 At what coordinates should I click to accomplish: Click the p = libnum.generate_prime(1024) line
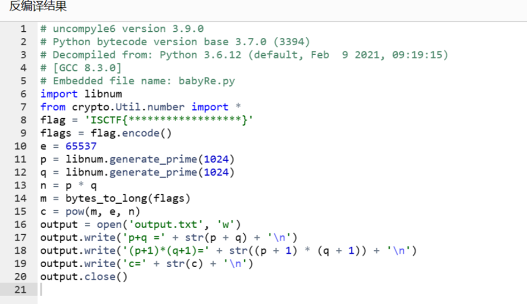pos(137,159)
